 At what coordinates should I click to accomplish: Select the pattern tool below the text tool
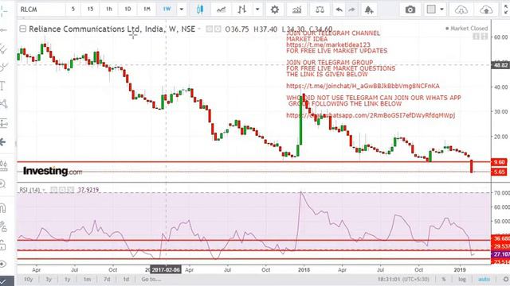(x=3, y=104)
